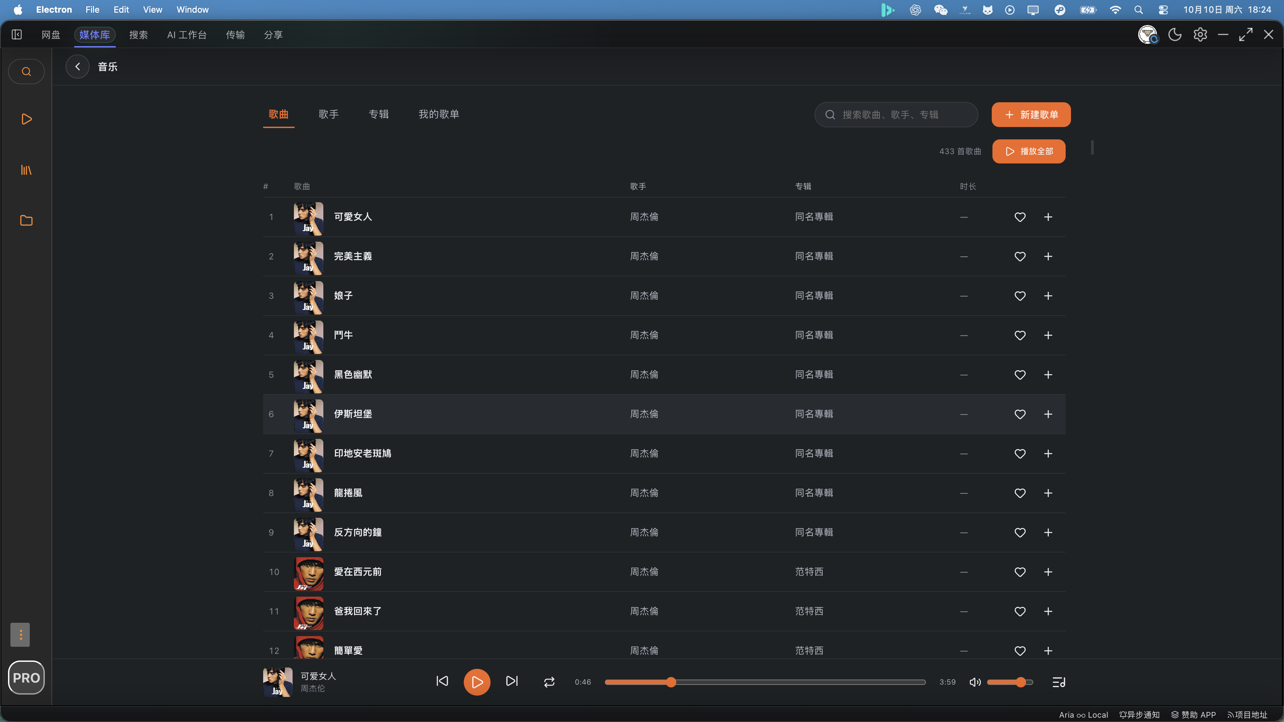
Task: Focus the 搜索歌曲、歌手、专辑 search field
Action: (896, 115)
